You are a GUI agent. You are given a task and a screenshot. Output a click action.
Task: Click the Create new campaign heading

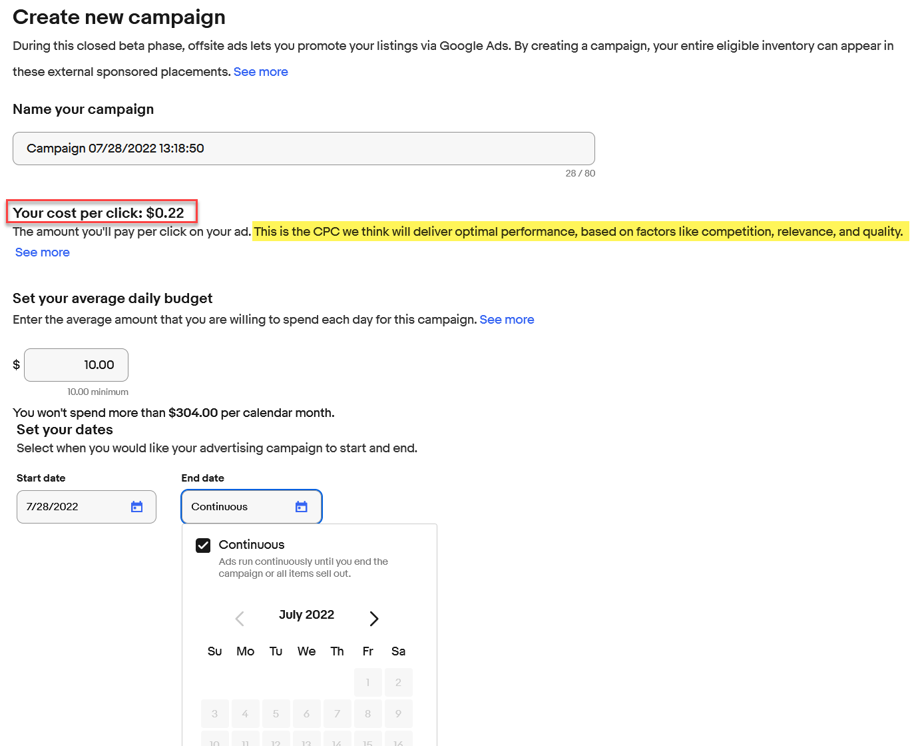[119, 17]
